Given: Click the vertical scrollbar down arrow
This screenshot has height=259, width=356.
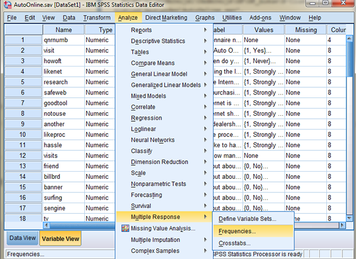Looking at the screenshot, I should coord(349,218).
